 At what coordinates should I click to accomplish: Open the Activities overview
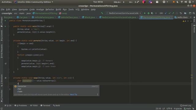6,2
